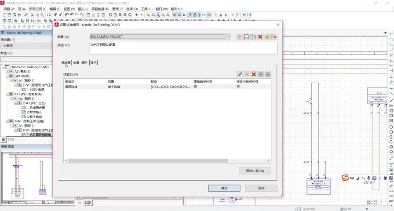
Task: Close the 设置:连接编号 dialog
Action: [x=278, y=25]
